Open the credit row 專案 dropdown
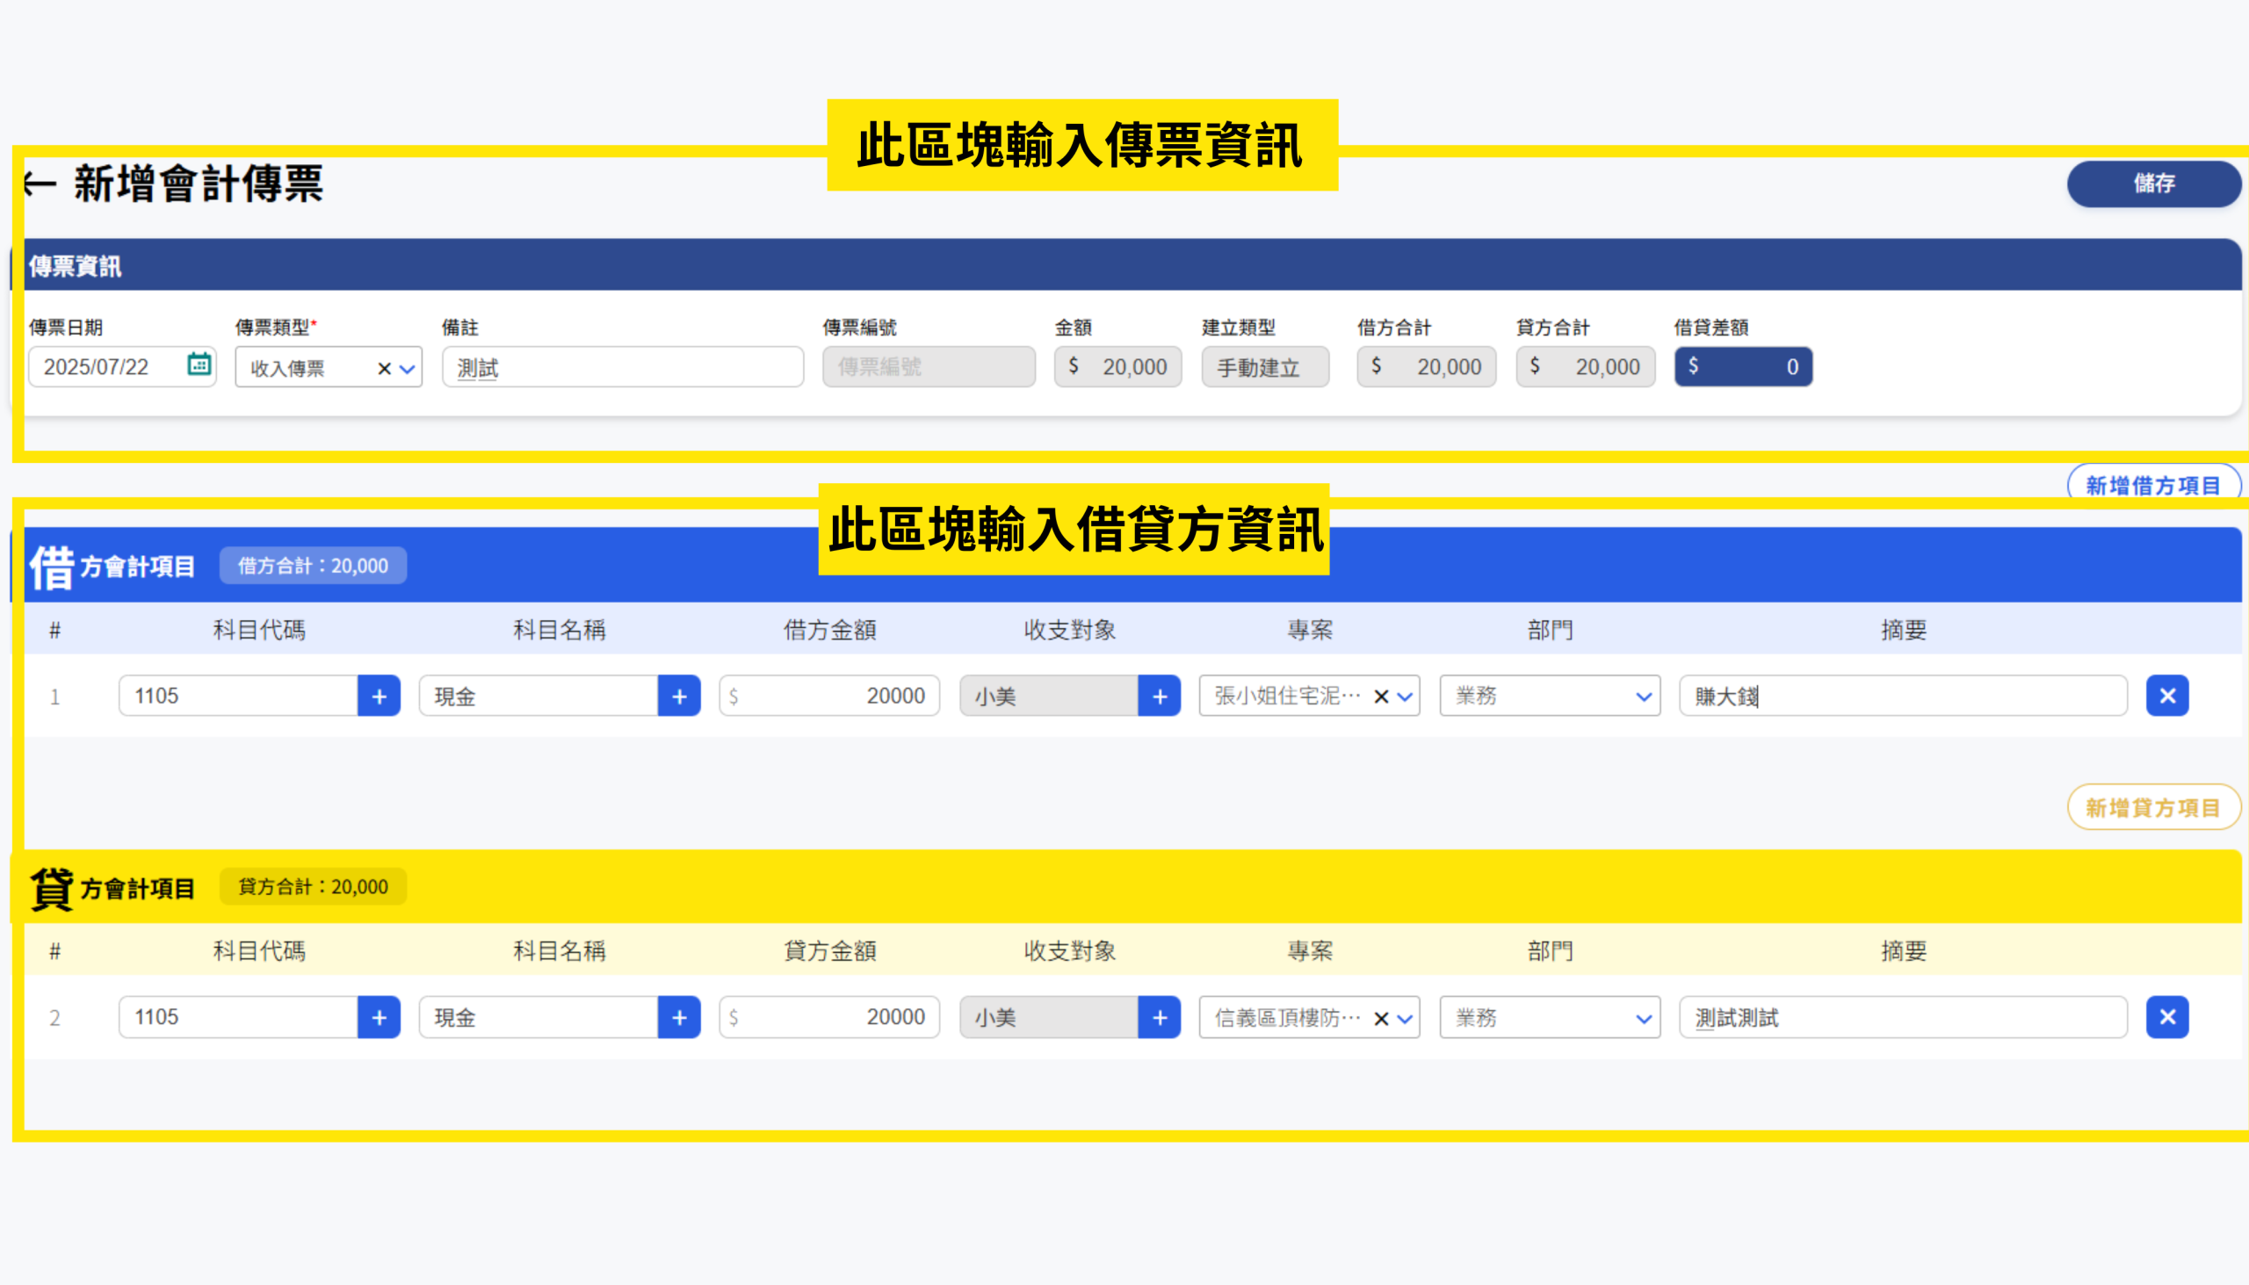Viewport: 2249px width, 1285px height. [1403, 1018]
